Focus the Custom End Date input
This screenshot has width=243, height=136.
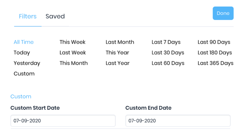point(178,121)
